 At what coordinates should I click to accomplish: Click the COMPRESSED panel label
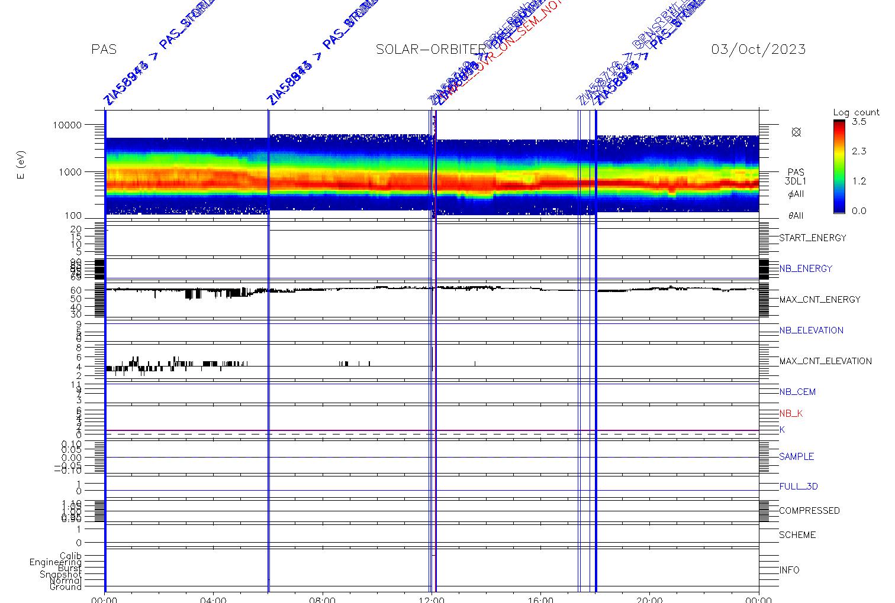(809, 510)
